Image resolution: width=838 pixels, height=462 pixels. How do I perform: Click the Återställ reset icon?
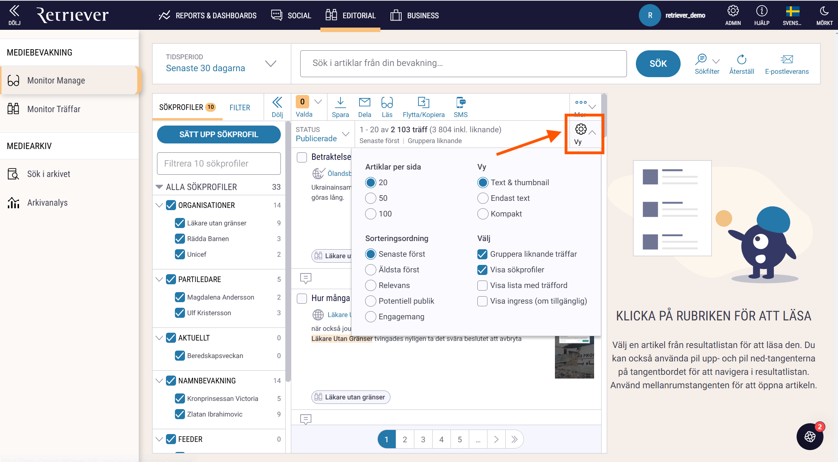(x=741, y=59)
